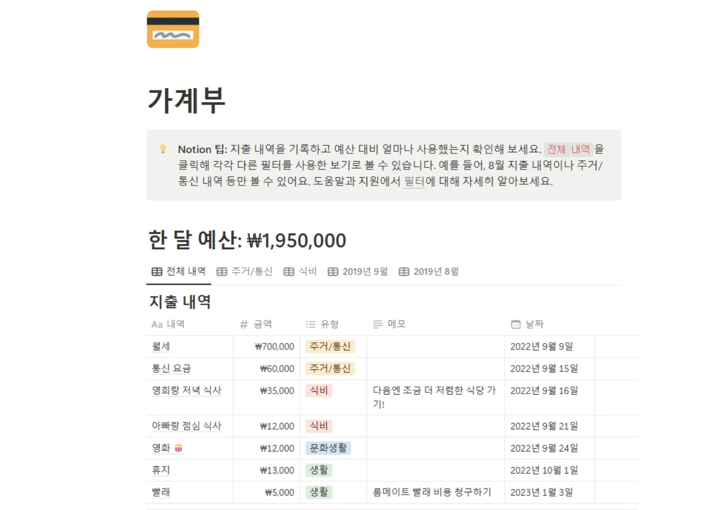Click the calendar icon on the 날짜 column header
This screenshot has height=510, width=715.
(515, 324)
